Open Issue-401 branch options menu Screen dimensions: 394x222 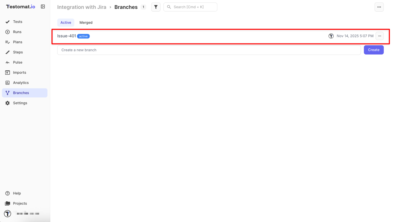380,36
